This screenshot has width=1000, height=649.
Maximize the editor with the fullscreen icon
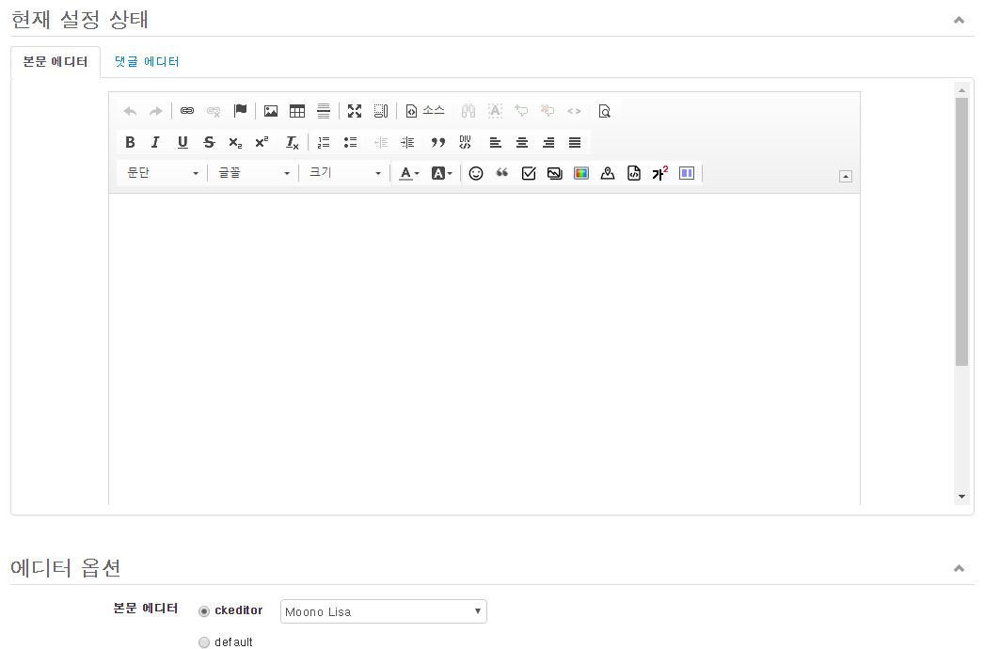coord(355,111)
